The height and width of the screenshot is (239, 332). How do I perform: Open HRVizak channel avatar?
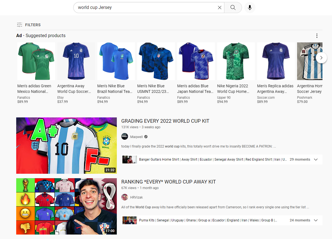click(125, 197)
